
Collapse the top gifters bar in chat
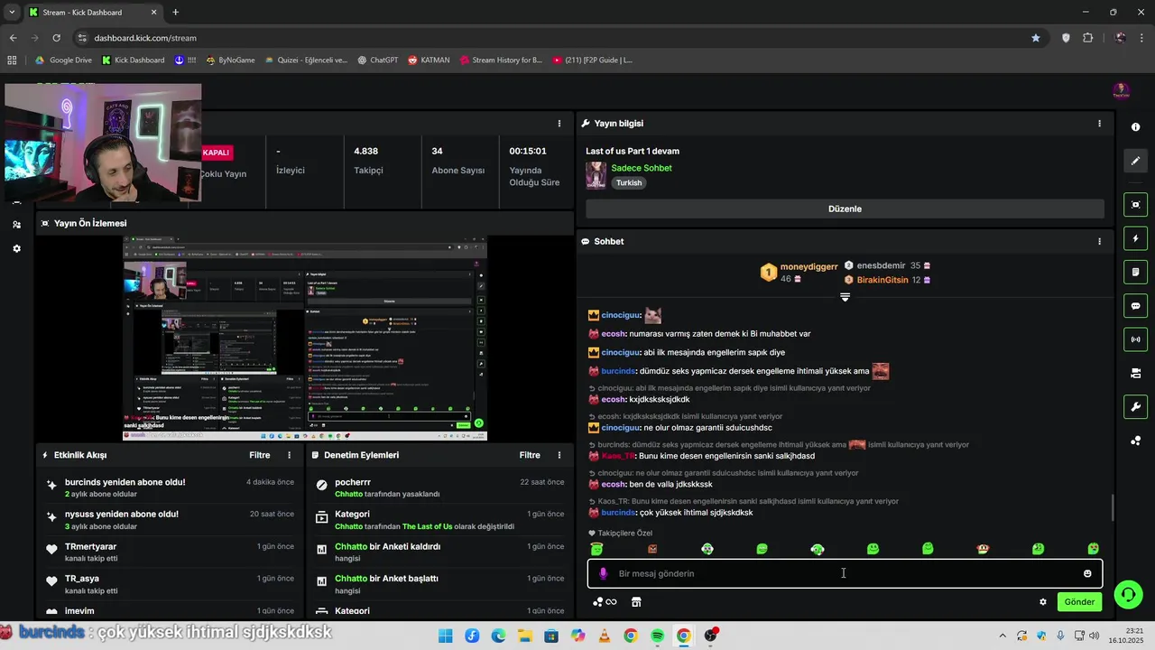(x=845, y=297)
